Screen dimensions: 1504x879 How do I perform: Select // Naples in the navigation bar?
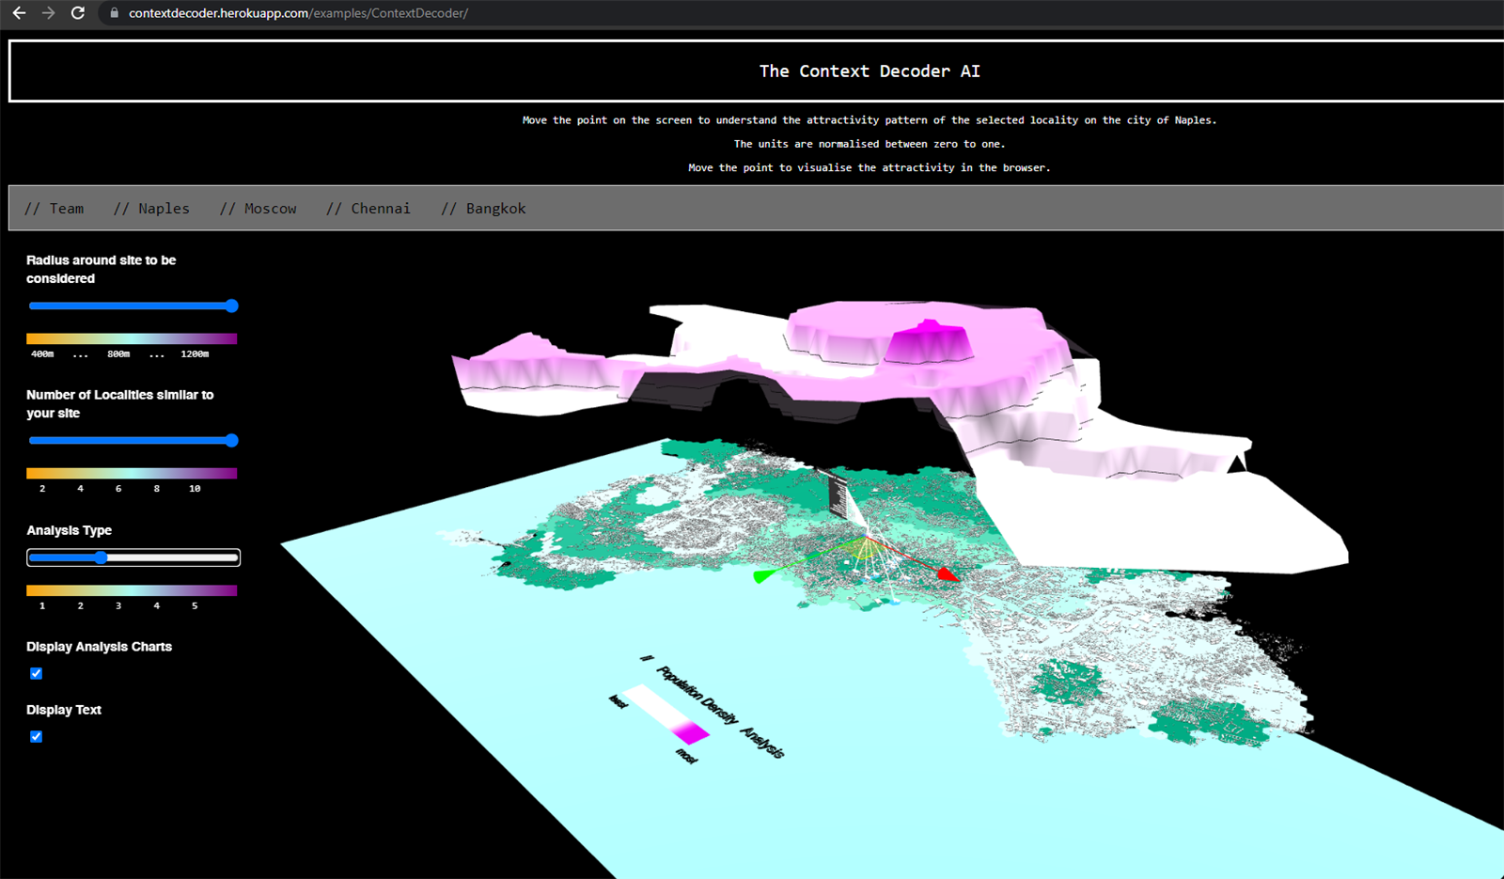pyautogui.click(x=151, y=209)
